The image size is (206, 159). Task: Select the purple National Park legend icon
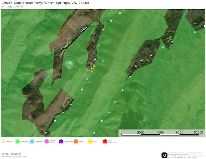click(61, 141)
